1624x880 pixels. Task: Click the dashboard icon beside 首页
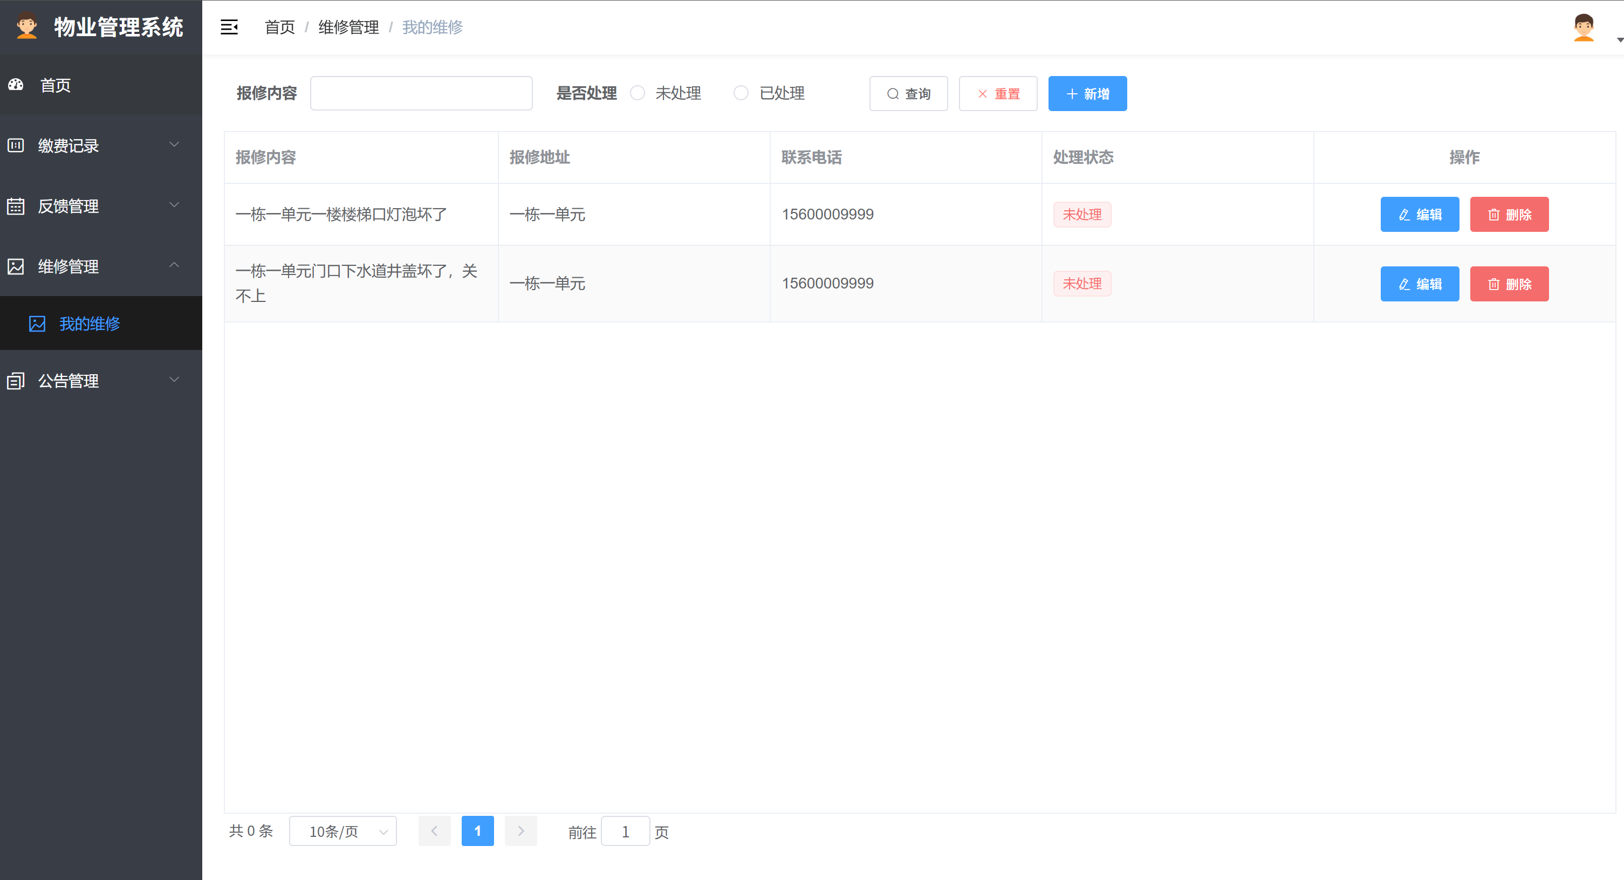16,85
